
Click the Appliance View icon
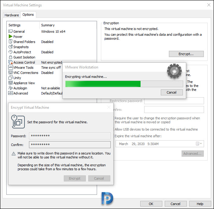click(11, 83)
